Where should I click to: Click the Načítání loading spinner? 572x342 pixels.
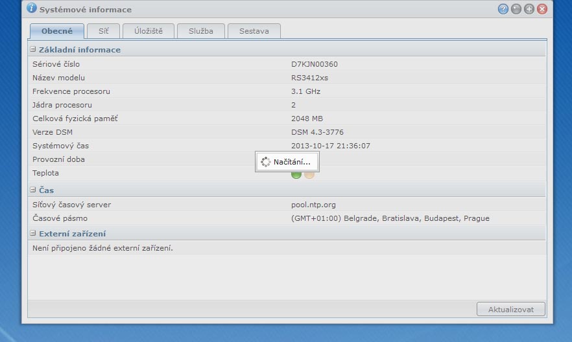tap(266, 162)
